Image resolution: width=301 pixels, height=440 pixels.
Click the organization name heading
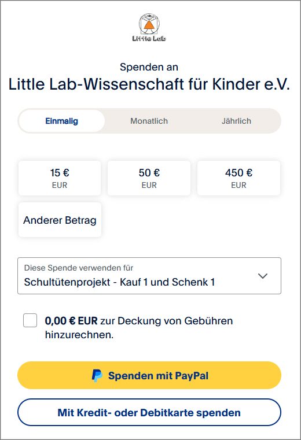pyautogui.click(x=149, y=84)
